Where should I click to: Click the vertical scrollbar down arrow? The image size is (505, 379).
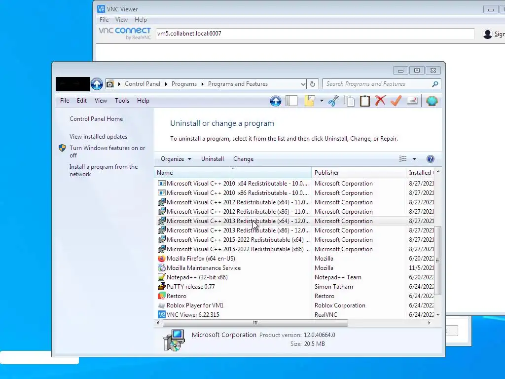438,314
